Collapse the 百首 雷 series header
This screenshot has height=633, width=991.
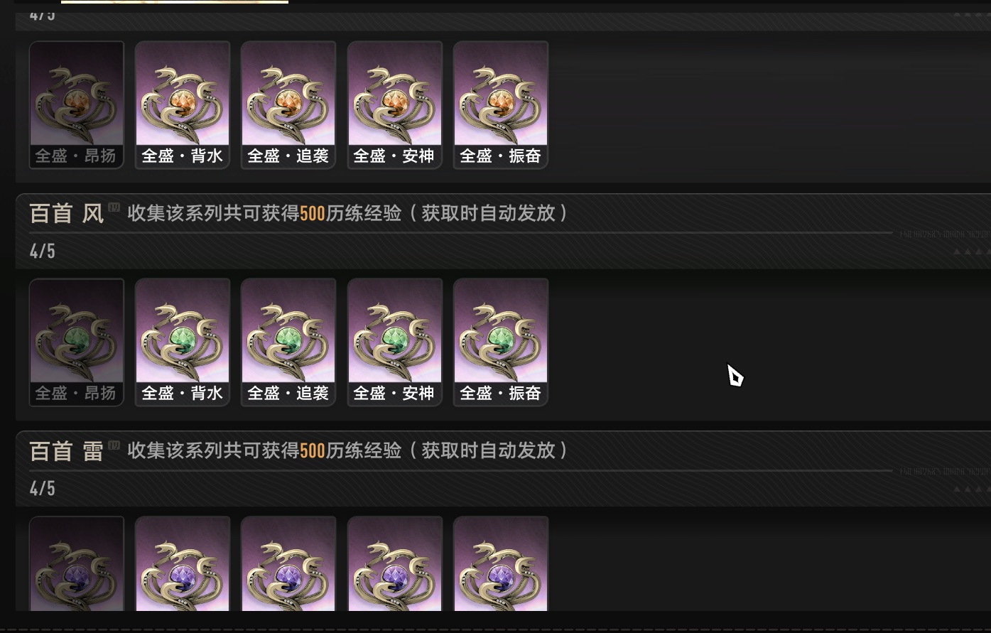(x=503, y=468)
